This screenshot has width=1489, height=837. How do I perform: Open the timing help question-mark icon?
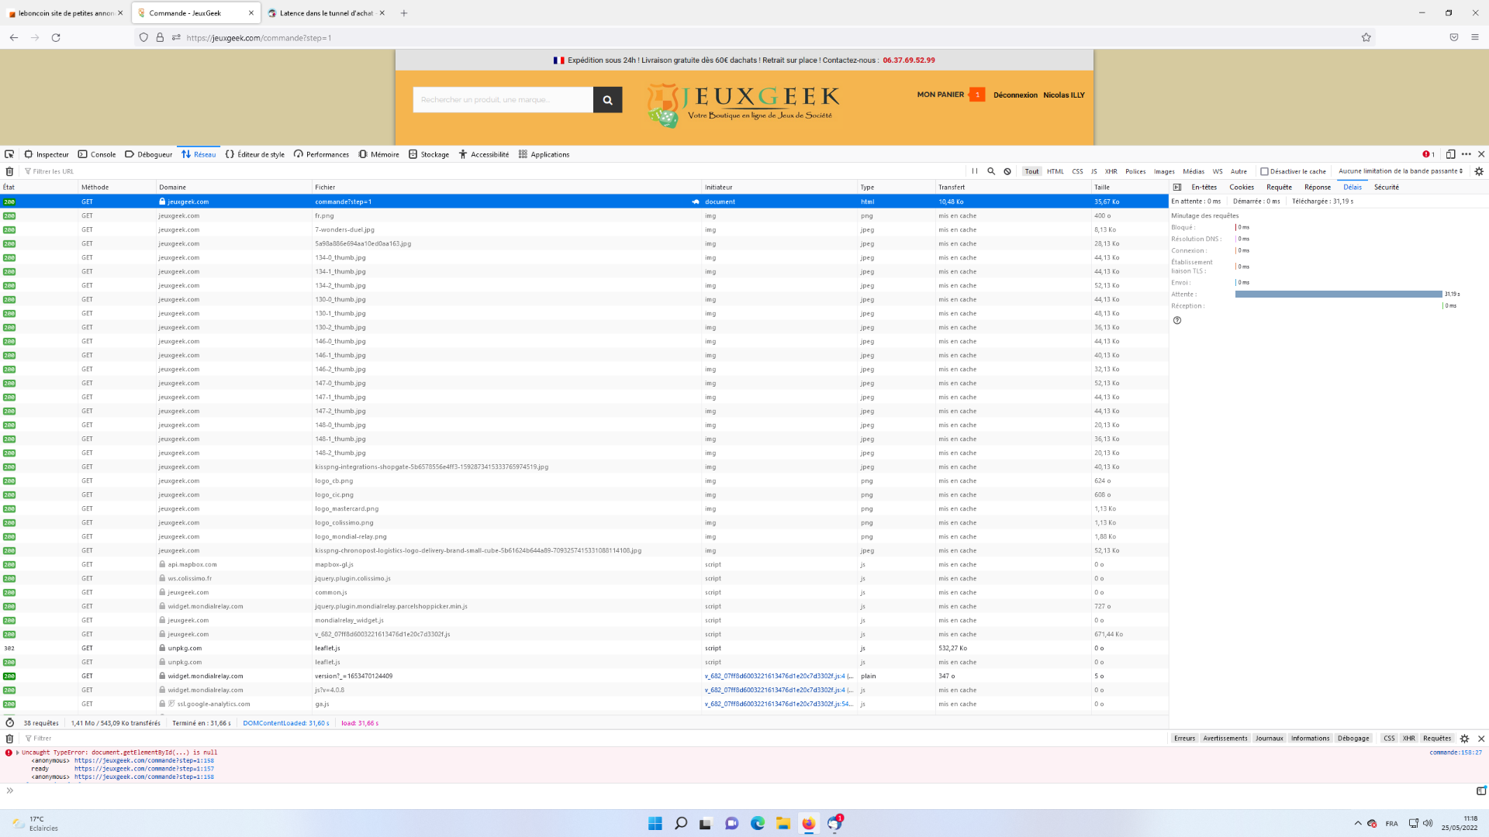coord(1177,320)
